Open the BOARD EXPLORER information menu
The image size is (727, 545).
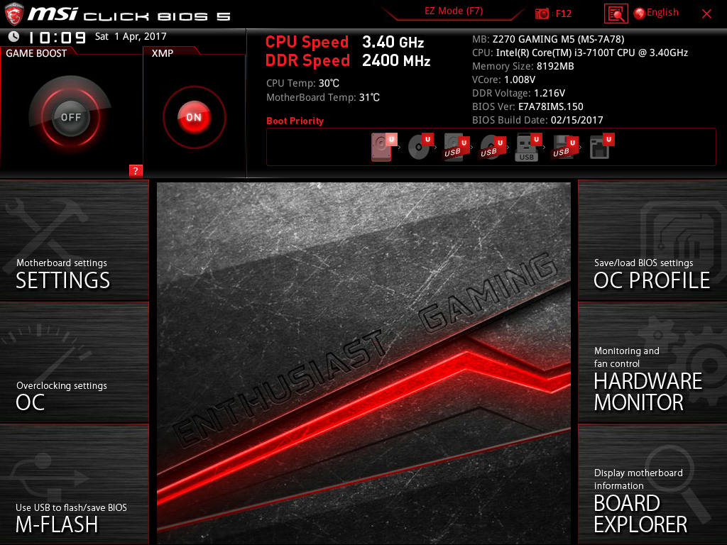652,484
